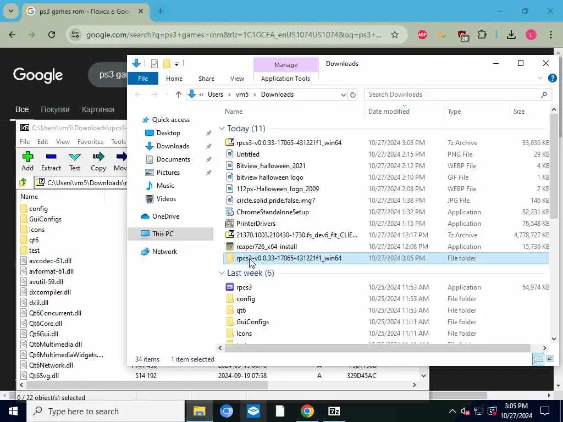Click the Google logo
This screenshot has width=563, height=422.
(38, 75)
